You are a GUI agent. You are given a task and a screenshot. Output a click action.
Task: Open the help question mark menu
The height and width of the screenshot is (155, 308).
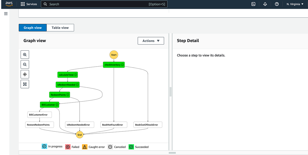pyautogui.click(x=277, y=4)
